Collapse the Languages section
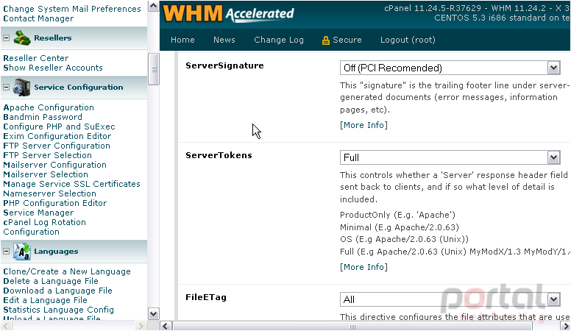The width and height of the screenshot is (571, 331). tap(6, 252)
